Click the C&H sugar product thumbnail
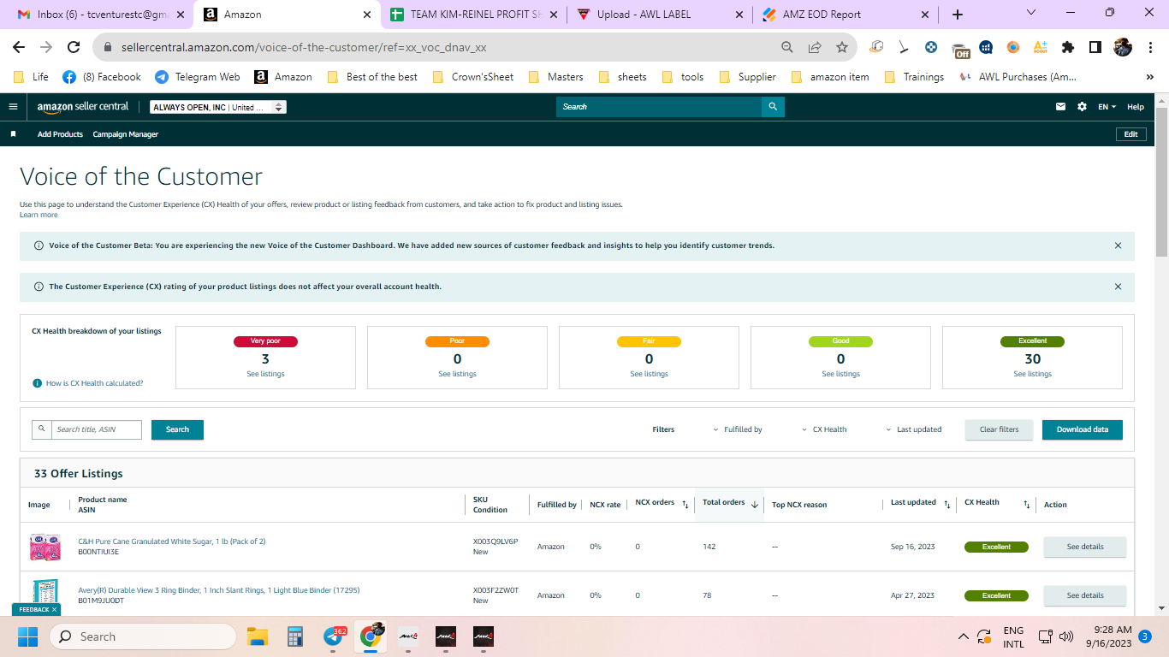 pyautogui.click(x=45, y=547)
